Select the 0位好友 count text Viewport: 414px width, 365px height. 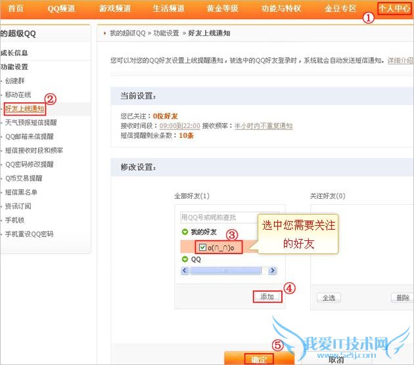[x=166, y=116]
